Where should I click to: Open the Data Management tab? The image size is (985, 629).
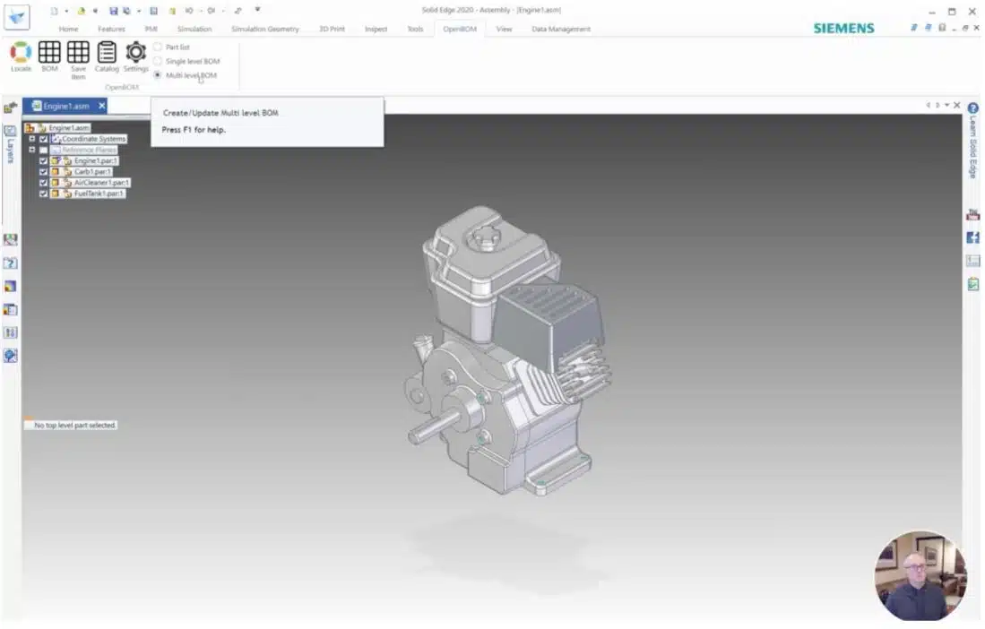pos(561,29)
